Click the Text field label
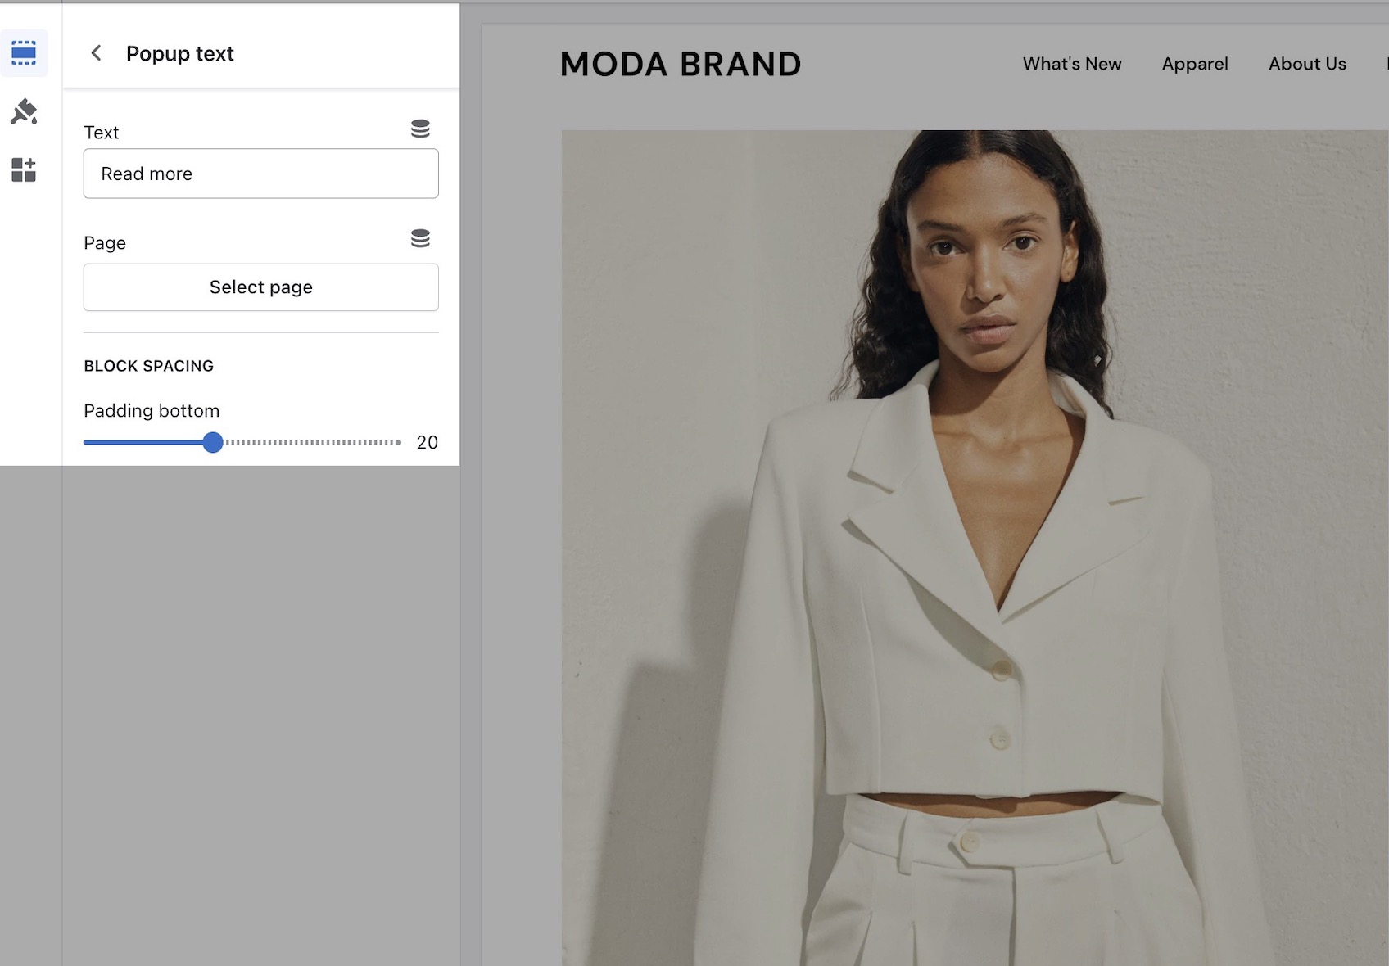This screenshot has width=1389, height=966. pos(102,133)
